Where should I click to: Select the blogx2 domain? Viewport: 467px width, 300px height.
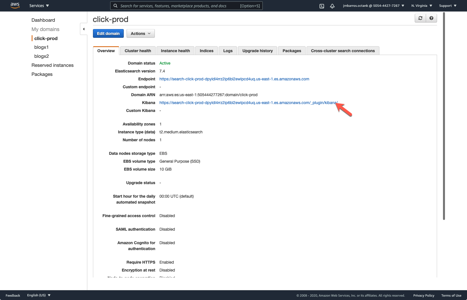pyautogui.click(x=42, y=56)
